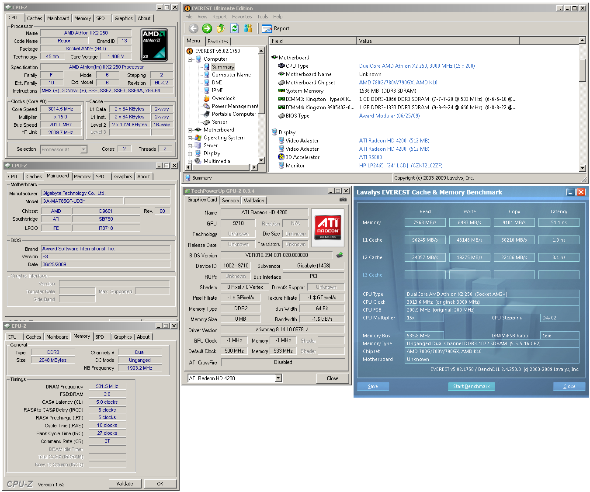Open the Report wizard from EVEREST toolbar
This screenshot has height=492, width=590.
(276, 28)
